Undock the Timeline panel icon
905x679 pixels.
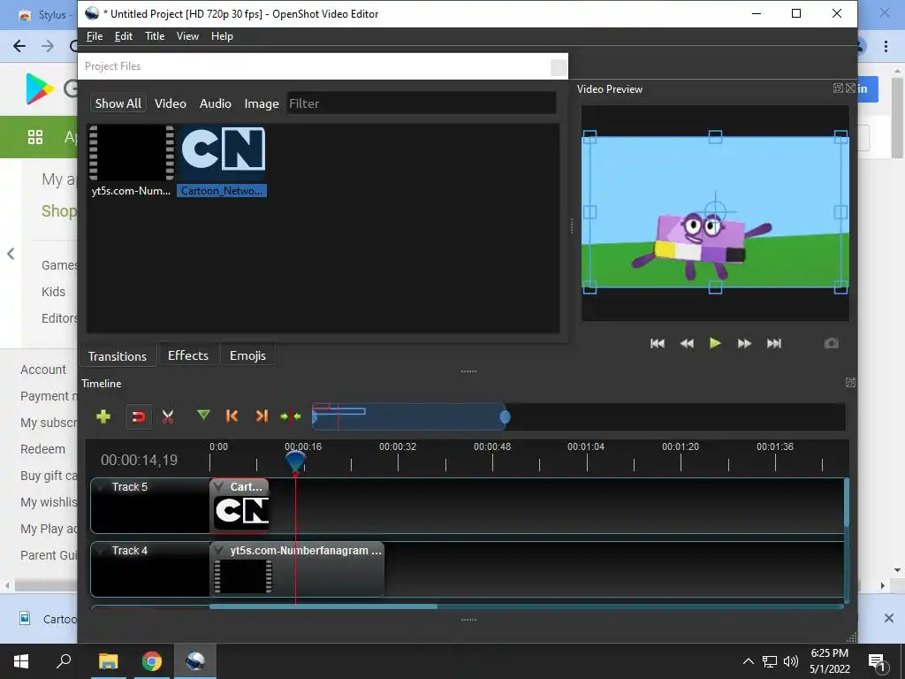[x=850, y=382]
